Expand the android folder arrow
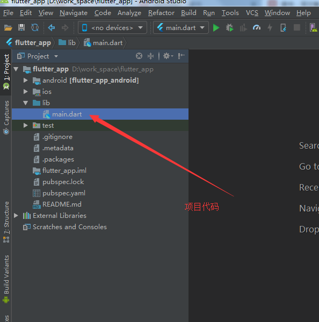The width and height of the screenshot is (319, 322). tap(26, 80)
